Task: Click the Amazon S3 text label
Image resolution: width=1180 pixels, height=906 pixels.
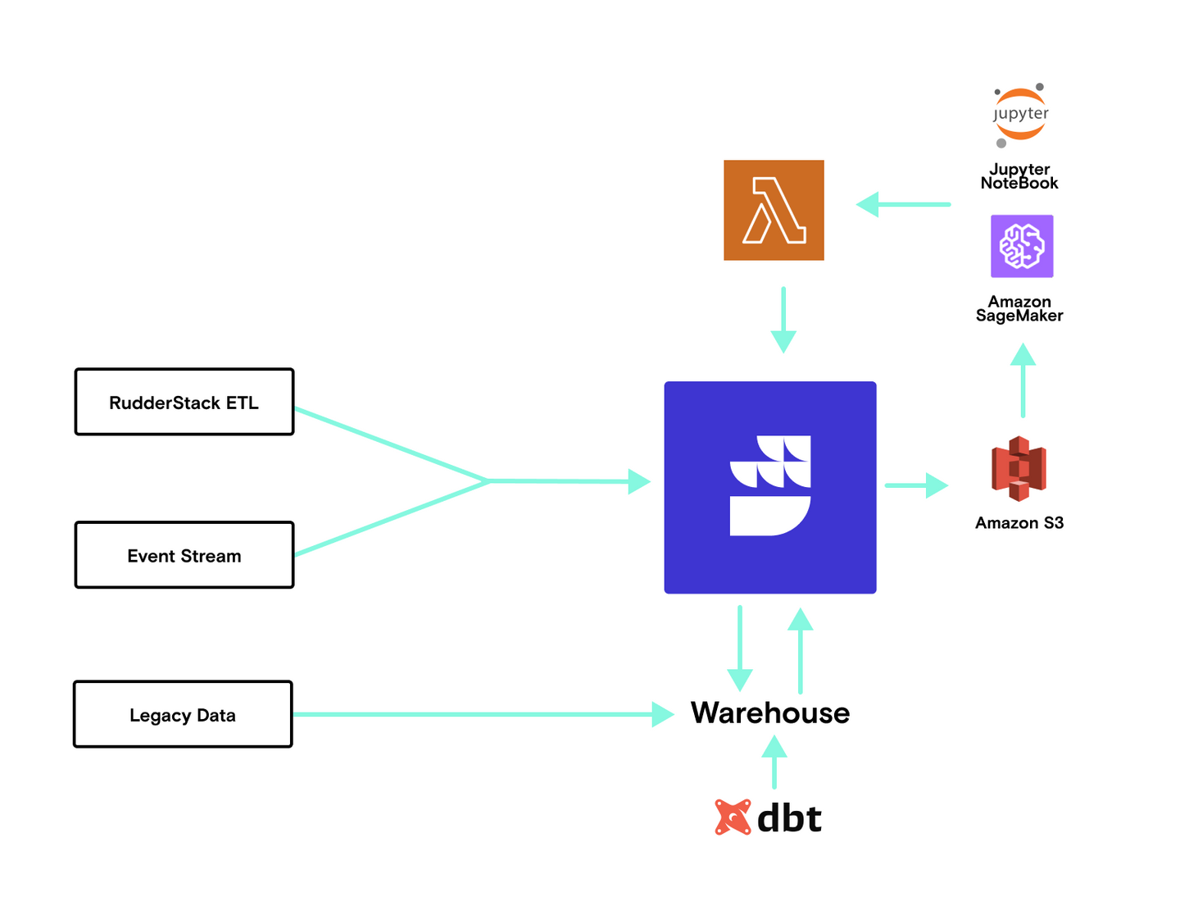Action: (x=1019, y=523)
